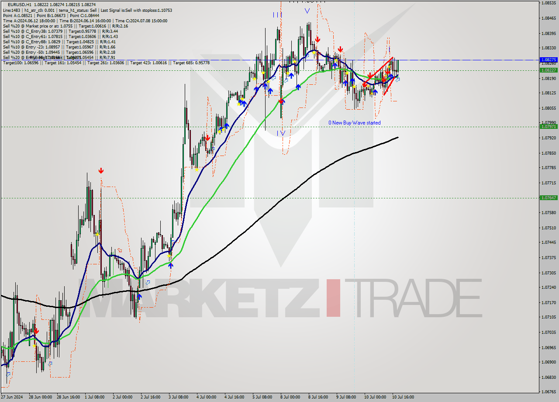Image resolution: width=559 pixels, height=402 pixels.
Task: Click the 'Time A:2024.06.12 18:00:00' line
Action: pyautogui.click(x=85, y=21)
